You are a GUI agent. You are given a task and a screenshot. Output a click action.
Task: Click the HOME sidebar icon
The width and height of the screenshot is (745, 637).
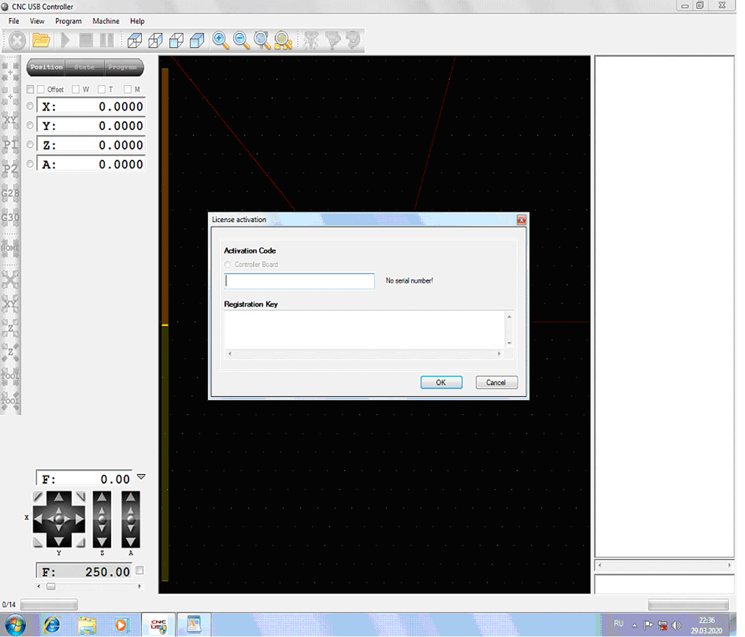[10, 248]
